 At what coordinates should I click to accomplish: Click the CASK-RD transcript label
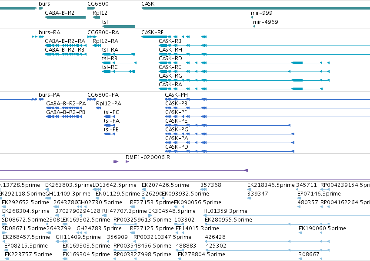pyautogui.click(x=170, y=59)
